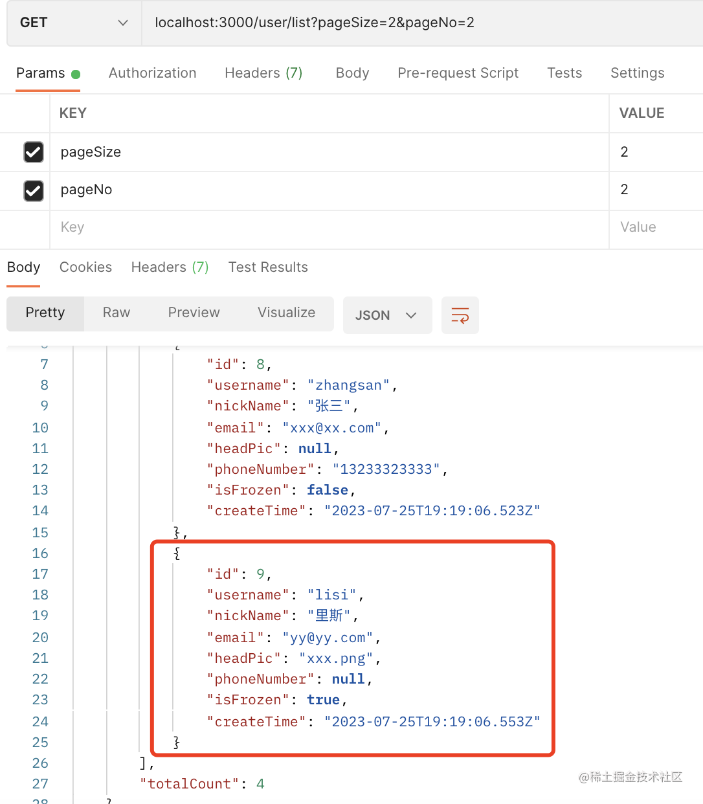Uncheck the pageNo parameter checkbox
This screenshot has height=804, width=703.
click(34, 190)
